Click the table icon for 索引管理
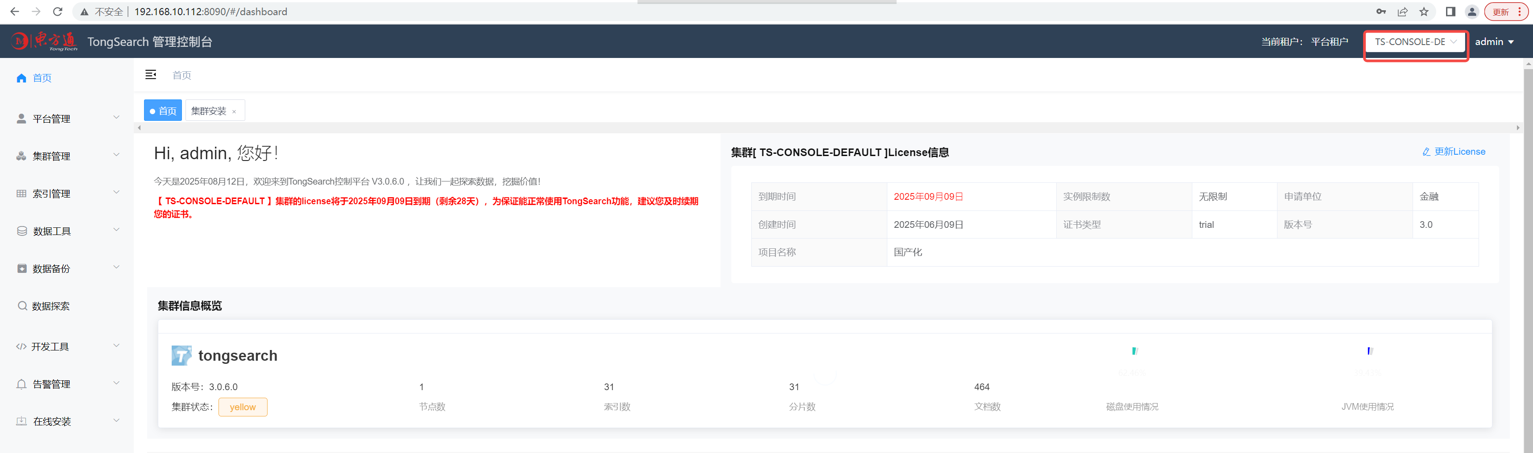Viewport: 1533px width, 453px height. [x=21, y=194]
